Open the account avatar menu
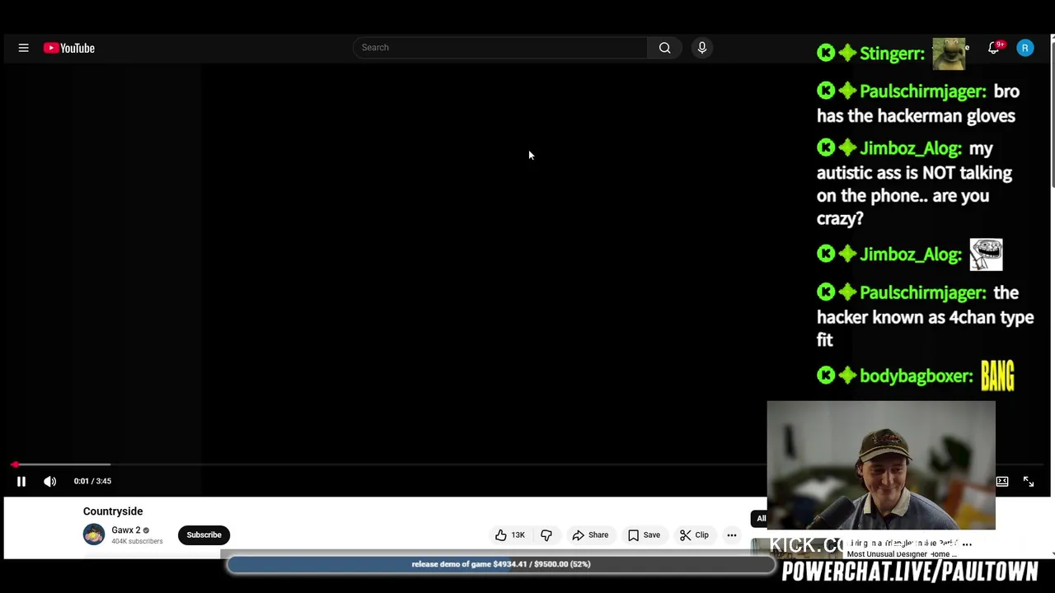Viewport: 1055px width, 593px height. click(x=1025, y=48)
